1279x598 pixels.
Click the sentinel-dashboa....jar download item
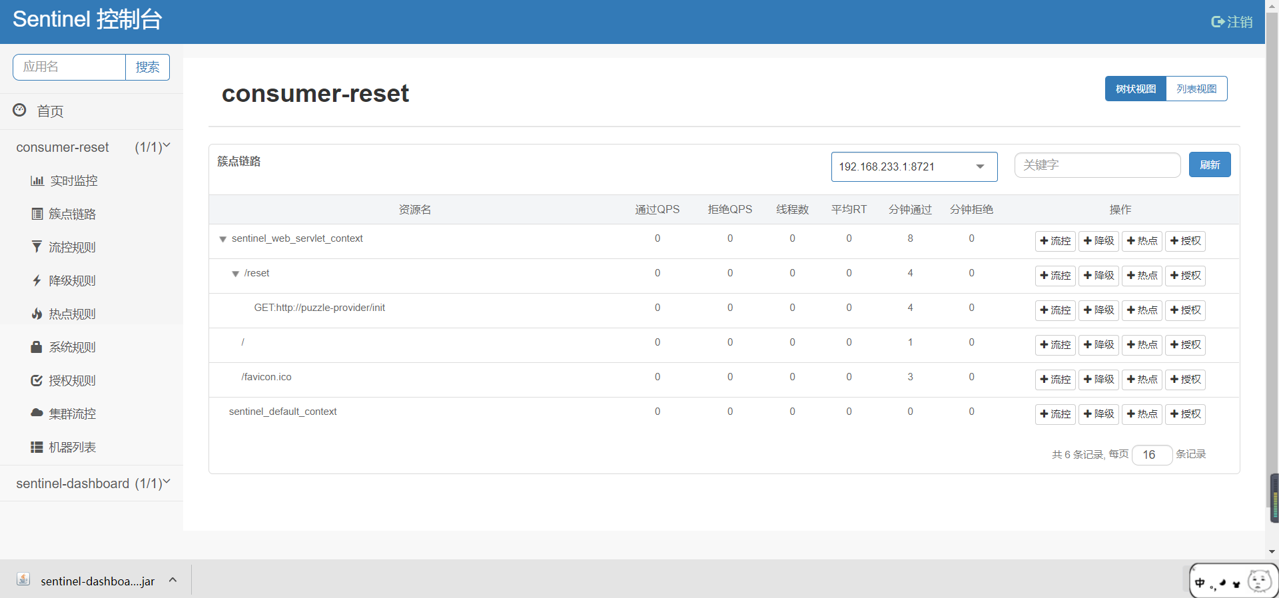(97, 581)
